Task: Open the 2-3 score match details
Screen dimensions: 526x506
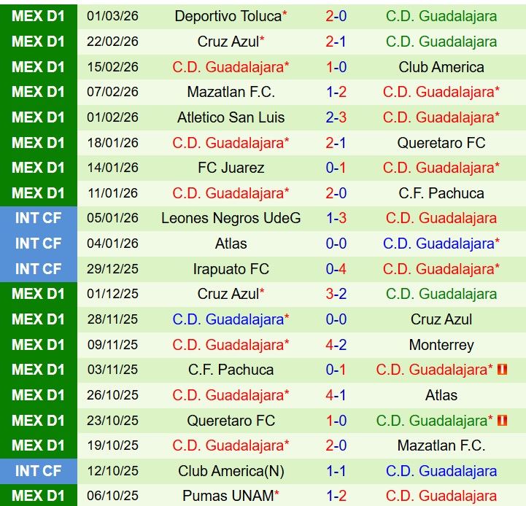Action: click(336, 117)
